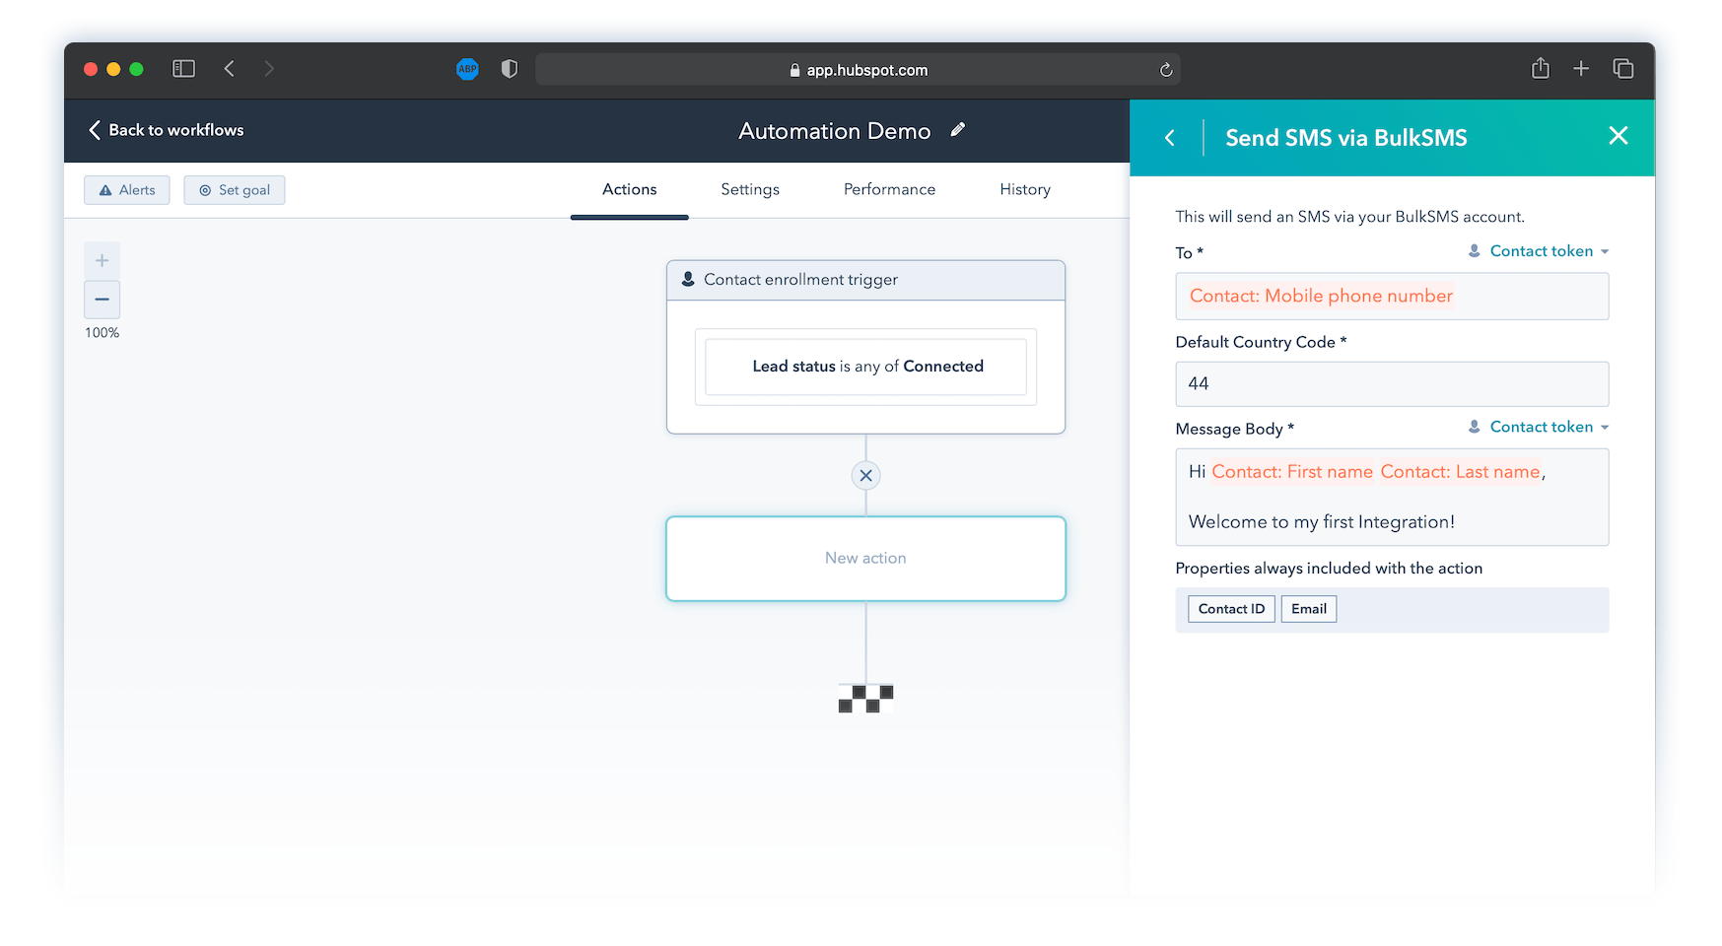The image size is (1722, 946).
Task: Open Lead status is any of Connected filter
Action: pyautogui.click(x=865, y=367)
